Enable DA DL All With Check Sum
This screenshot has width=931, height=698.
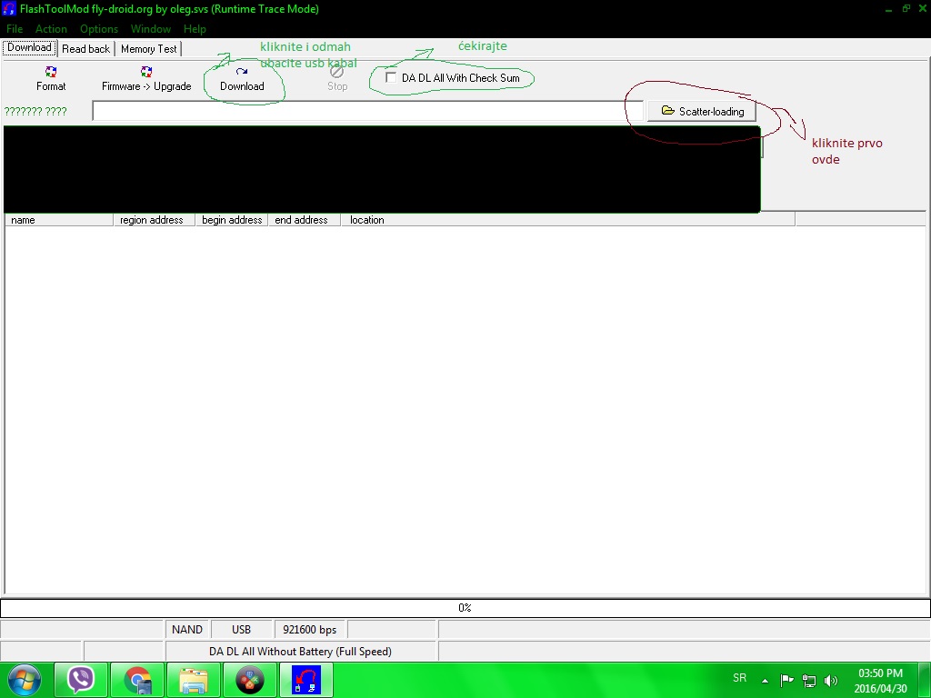391,78
